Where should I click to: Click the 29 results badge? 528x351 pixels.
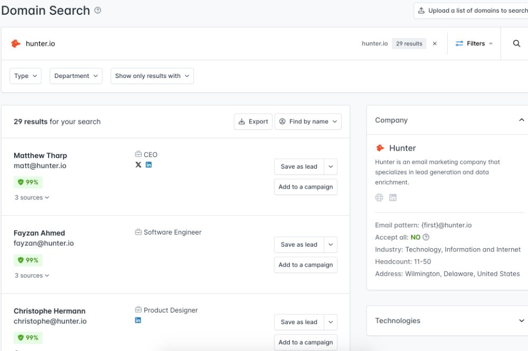coord(409,43)
